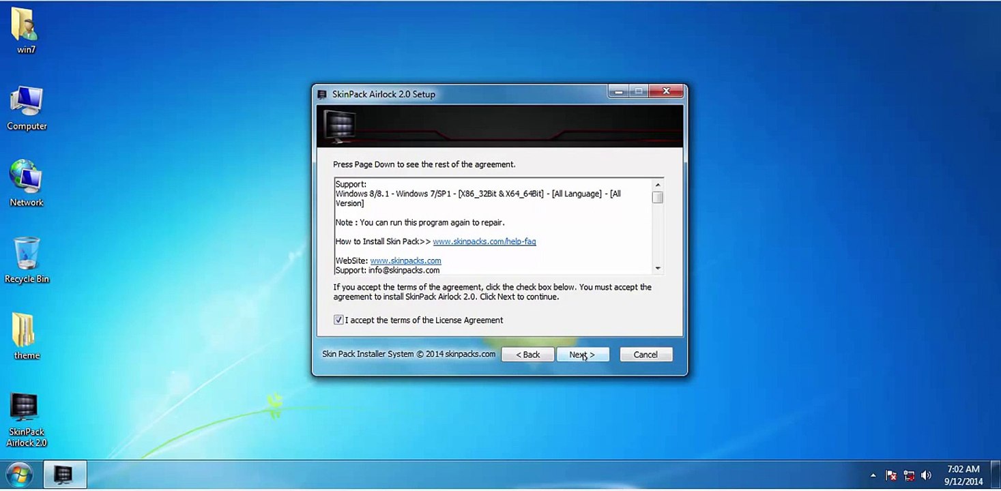Click the 'Support: info@skinpacks.com' line
The width and height of the screenshot is (1001, 491).
tap(388, 270)
